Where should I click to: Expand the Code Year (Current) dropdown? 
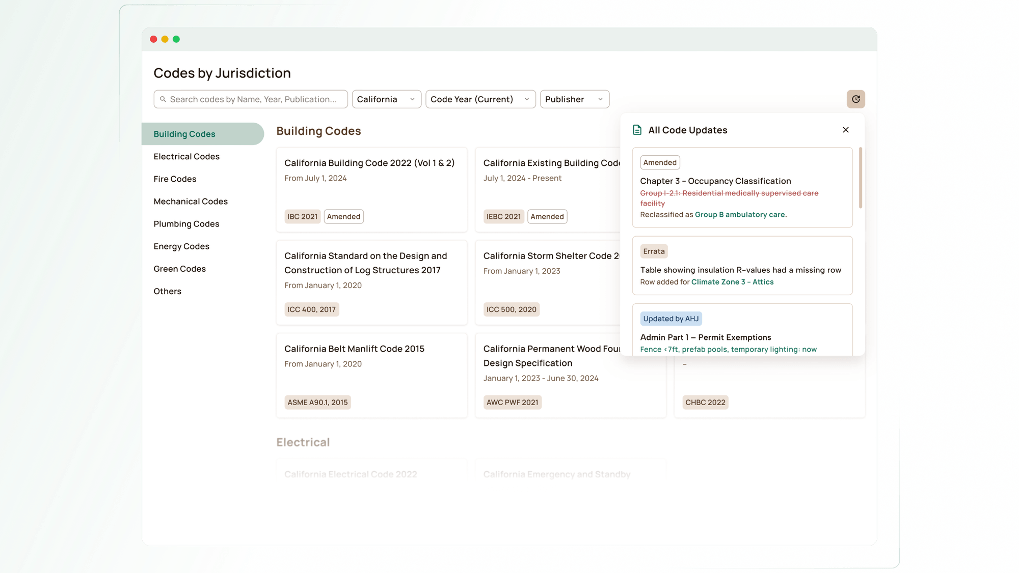pyautogui.click(x=479, y=99)
